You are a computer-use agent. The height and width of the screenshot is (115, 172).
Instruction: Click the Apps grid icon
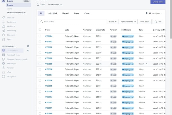3,39
